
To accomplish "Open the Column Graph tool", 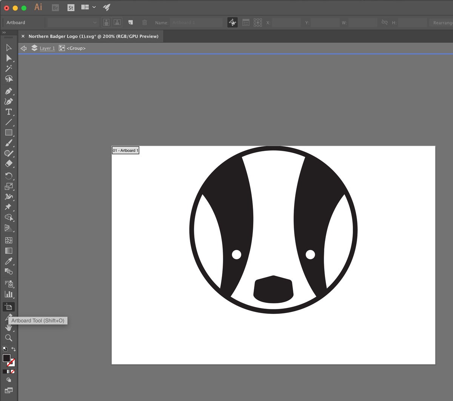I will (8, 294).
